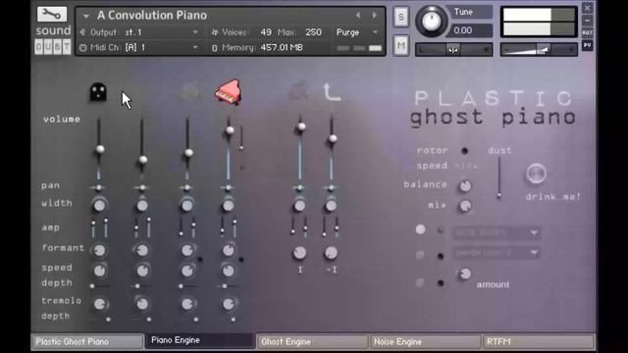Click the header pan slider below the Tune knob
The height and width of the screenshot is (353, 628).
[453, 50]
